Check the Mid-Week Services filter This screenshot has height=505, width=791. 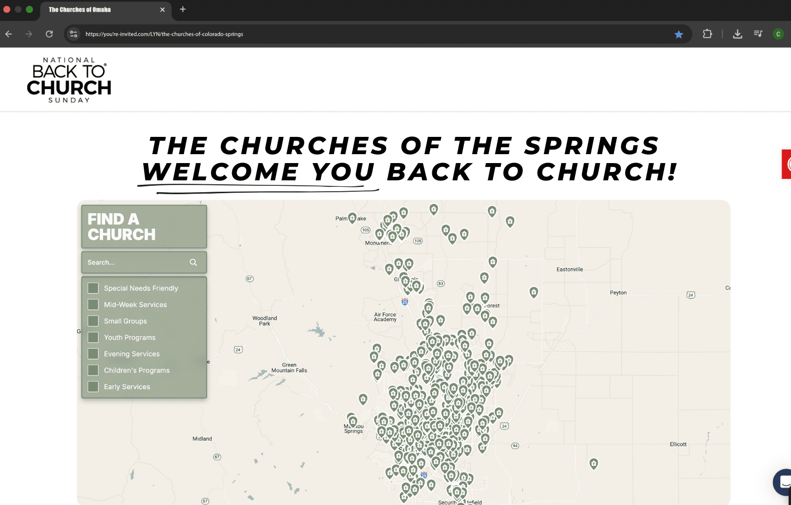[x=93, y=304]
